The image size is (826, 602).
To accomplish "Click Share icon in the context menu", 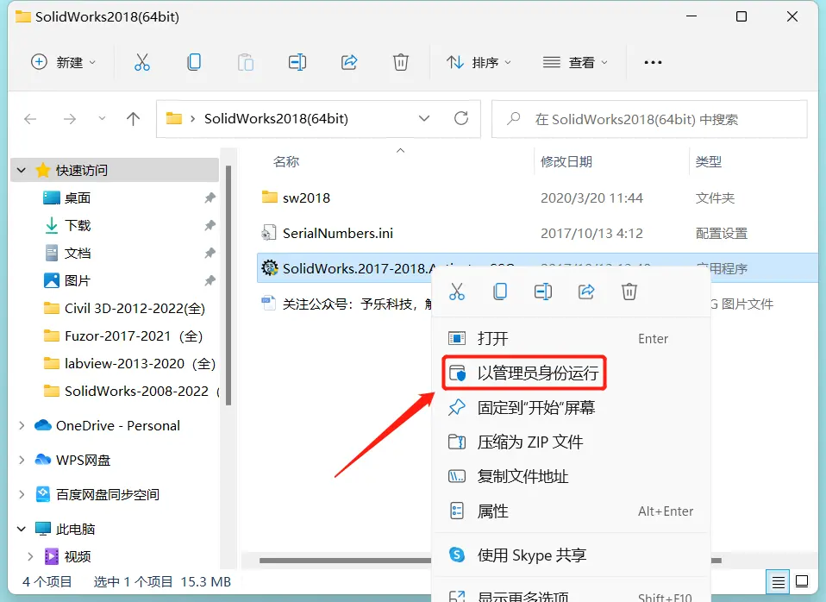I will coord(586,292).
